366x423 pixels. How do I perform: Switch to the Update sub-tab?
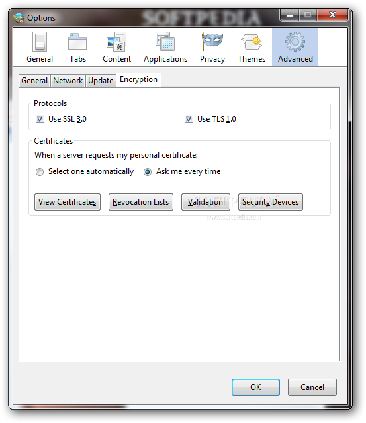(x=101, y=81)
